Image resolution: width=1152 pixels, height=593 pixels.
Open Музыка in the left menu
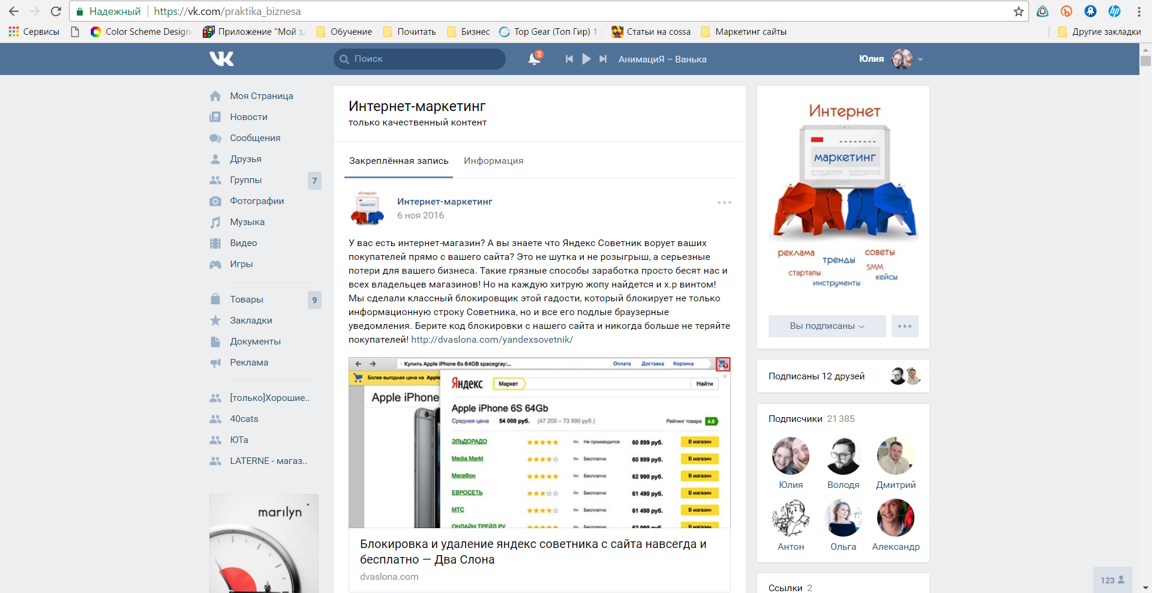click(247, 222)
